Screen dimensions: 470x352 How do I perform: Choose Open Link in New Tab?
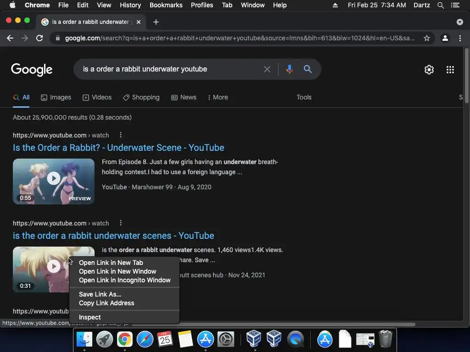[124, 263]
